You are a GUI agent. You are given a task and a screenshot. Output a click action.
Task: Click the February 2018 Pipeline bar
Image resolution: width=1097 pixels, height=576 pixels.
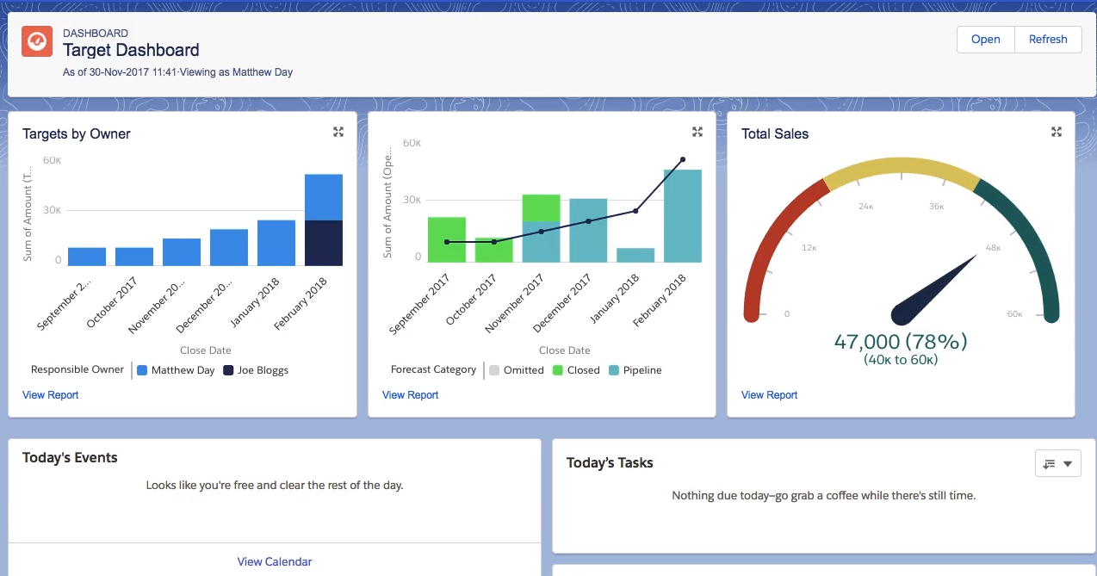coord(683,216)
